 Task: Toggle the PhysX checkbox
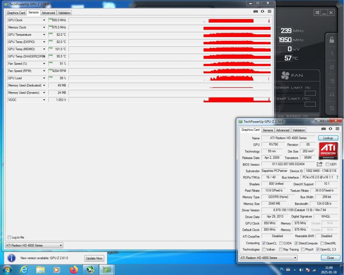click(303, 249)
